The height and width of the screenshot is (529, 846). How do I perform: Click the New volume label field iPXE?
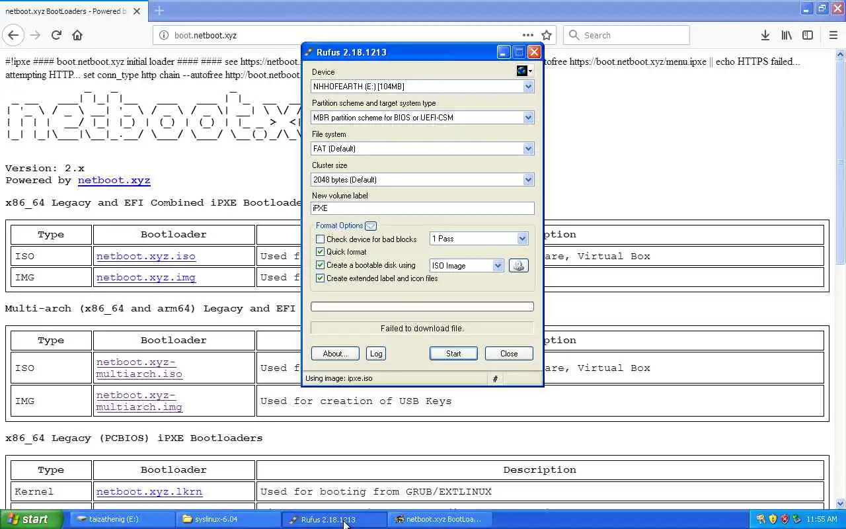(422, 208)
